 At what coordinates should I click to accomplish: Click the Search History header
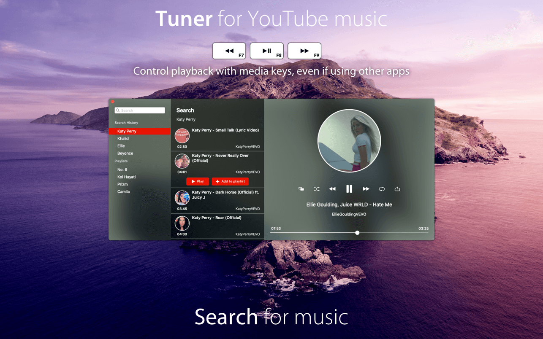(x=126, y=123)
